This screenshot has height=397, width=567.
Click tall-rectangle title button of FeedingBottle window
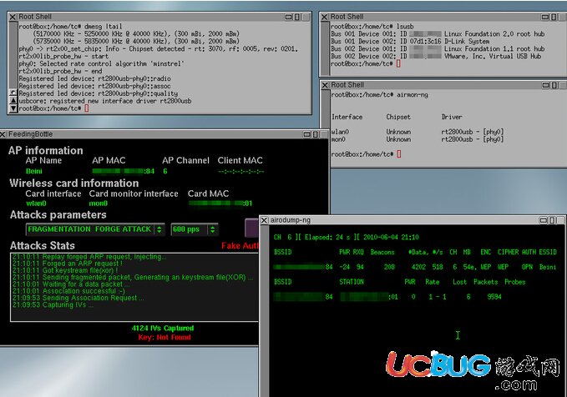point(316,134)
